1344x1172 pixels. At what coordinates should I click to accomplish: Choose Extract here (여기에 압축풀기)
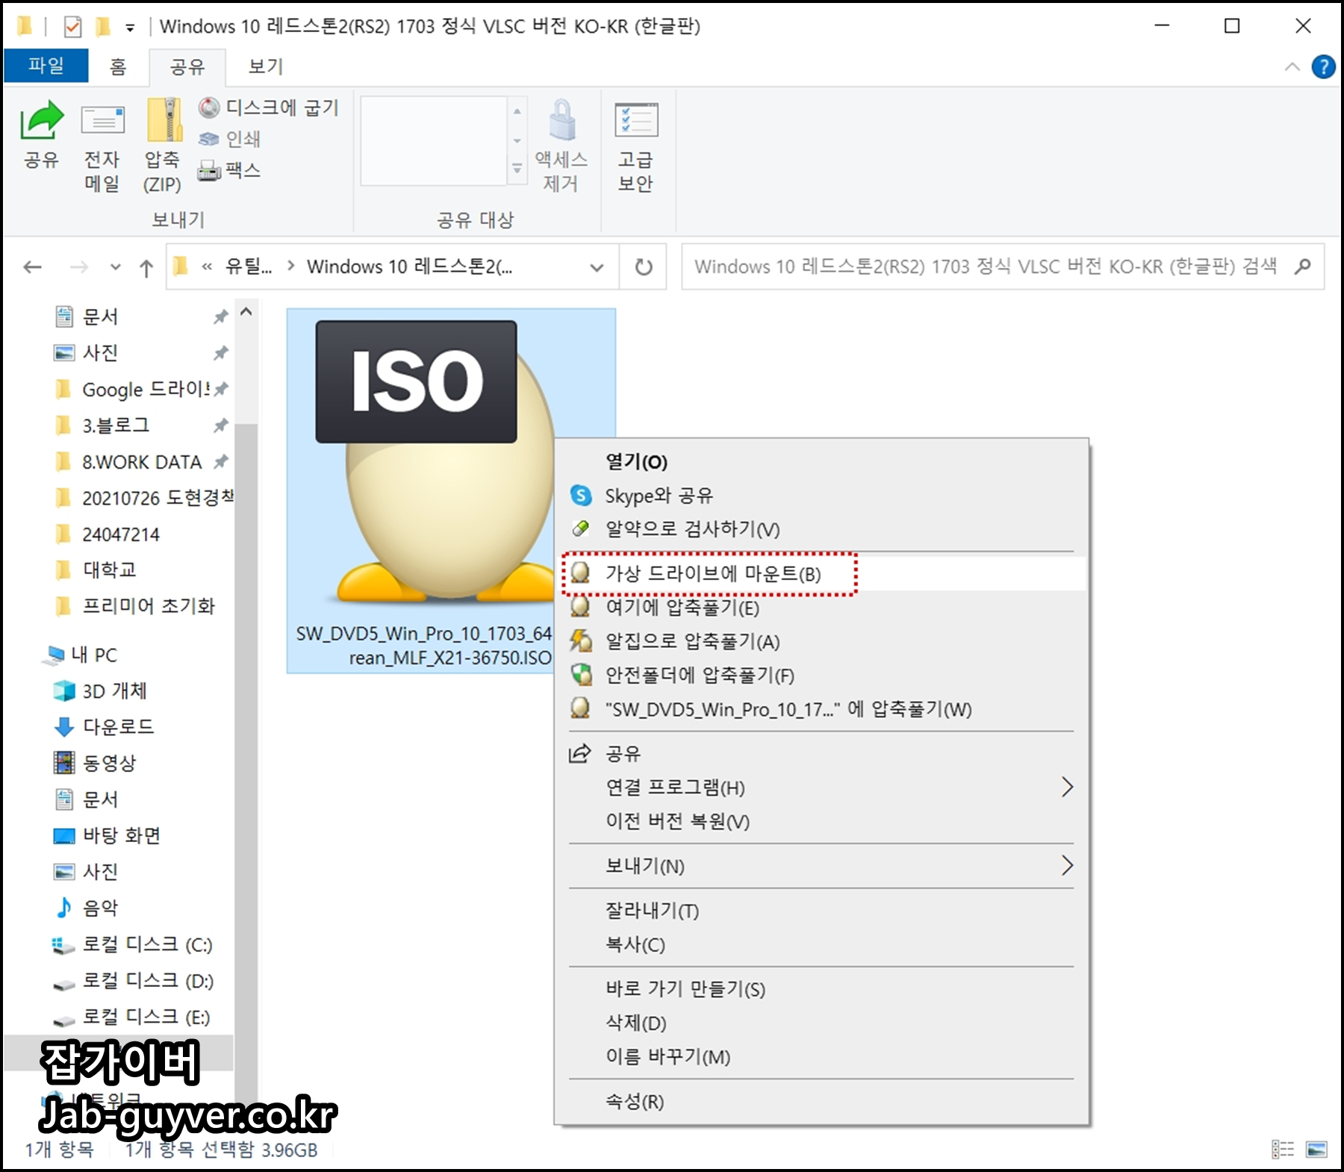(x=821, y=607)
